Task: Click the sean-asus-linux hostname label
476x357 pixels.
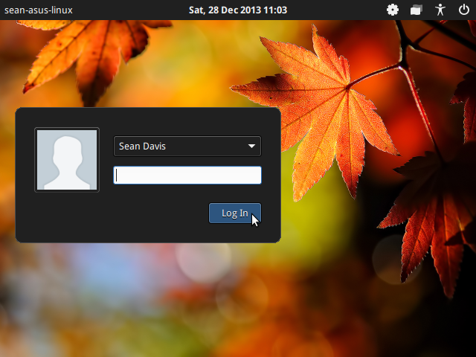Action: (x=39, y=10)
